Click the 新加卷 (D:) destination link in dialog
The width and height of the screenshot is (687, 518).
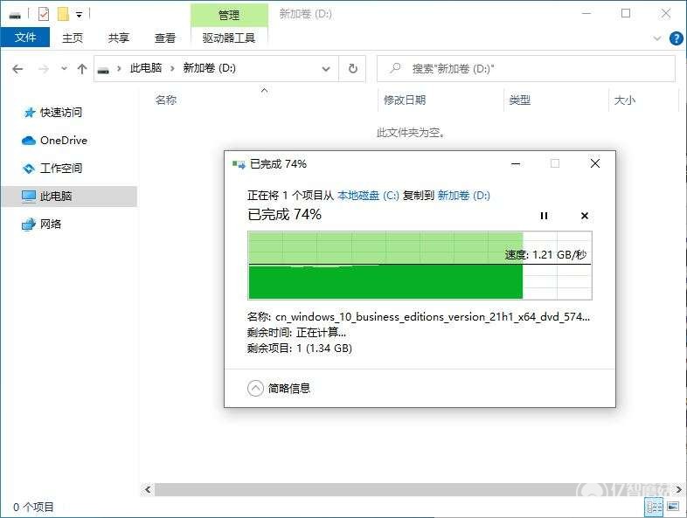click(463, 196)
